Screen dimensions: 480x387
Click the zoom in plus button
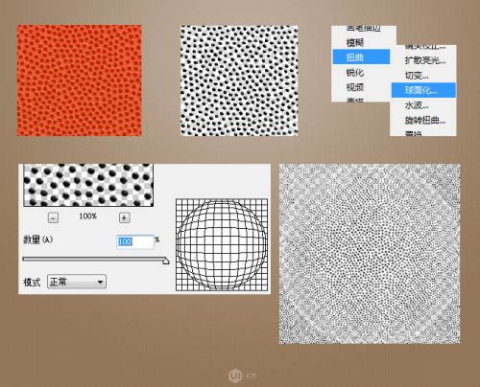click(124, 217)
